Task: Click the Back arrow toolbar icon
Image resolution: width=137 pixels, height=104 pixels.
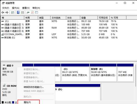Action: point(3,12)
